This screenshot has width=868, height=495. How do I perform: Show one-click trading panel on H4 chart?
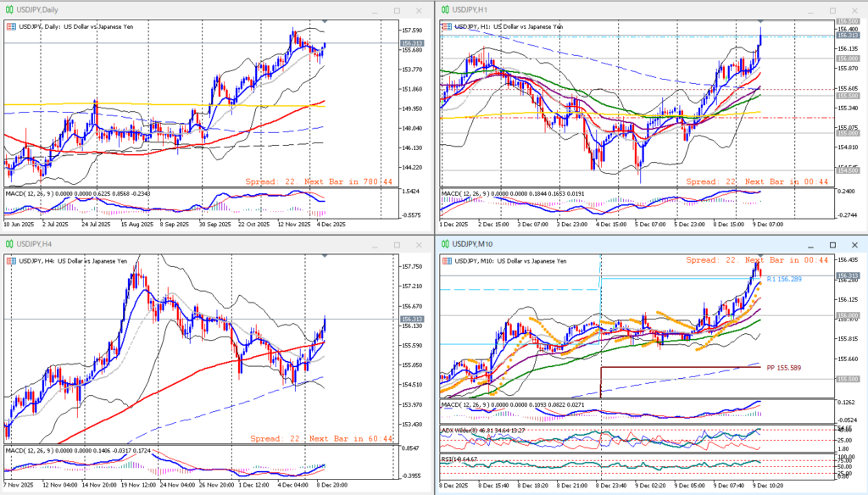click(10, 261)
